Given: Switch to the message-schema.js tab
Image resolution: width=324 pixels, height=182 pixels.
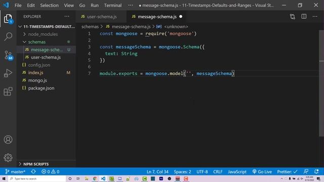Looking at the screenshot, I should click(x=157, y=17).
